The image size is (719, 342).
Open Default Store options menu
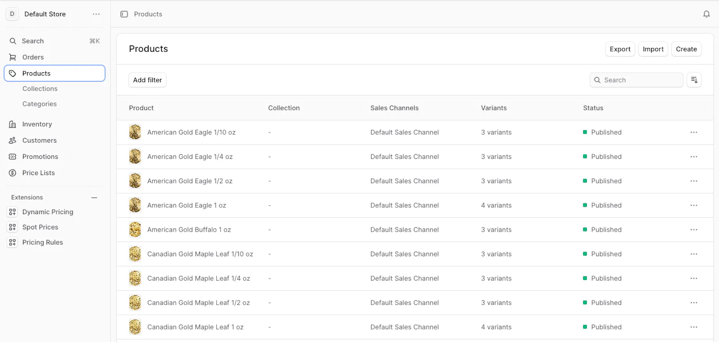(x=96, y=14)
